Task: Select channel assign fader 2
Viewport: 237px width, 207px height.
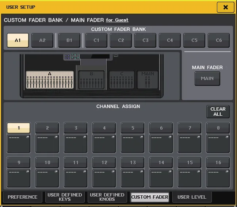Action: [47, 128]
